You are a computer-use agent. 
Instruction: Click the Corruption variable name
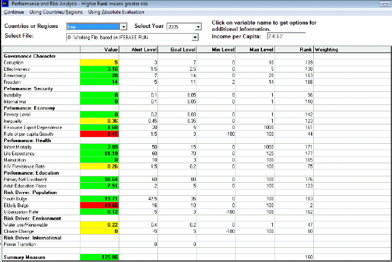[15, 62]
